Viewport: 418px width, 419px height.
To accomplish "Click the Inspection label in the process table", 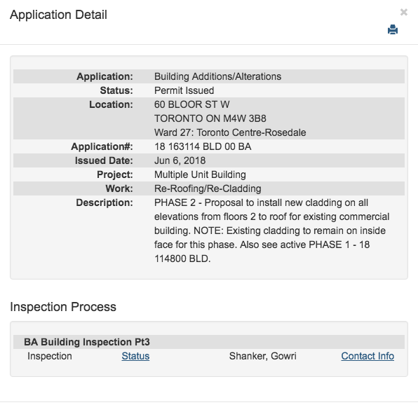I will point(50,356).
